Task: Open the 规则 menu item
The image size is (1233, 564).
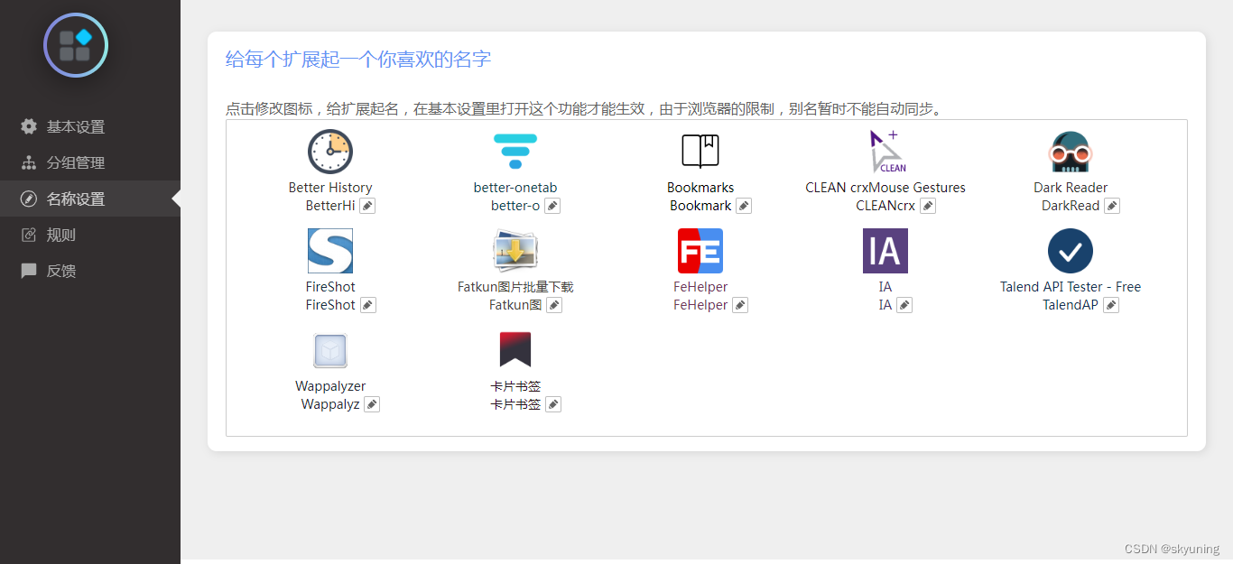Action: point(90,235)
